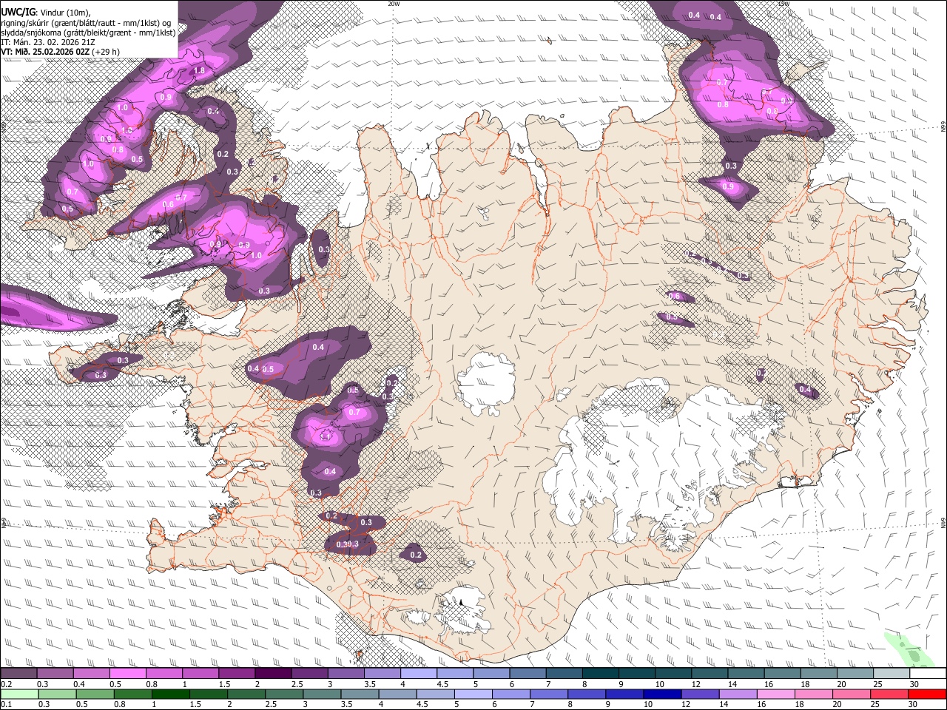Image resolution: width=947 pixels, height=710 pixels.
Task: Click the medium green 0.5 swatch on the rain scale
Action: click(x=95, y=694)
